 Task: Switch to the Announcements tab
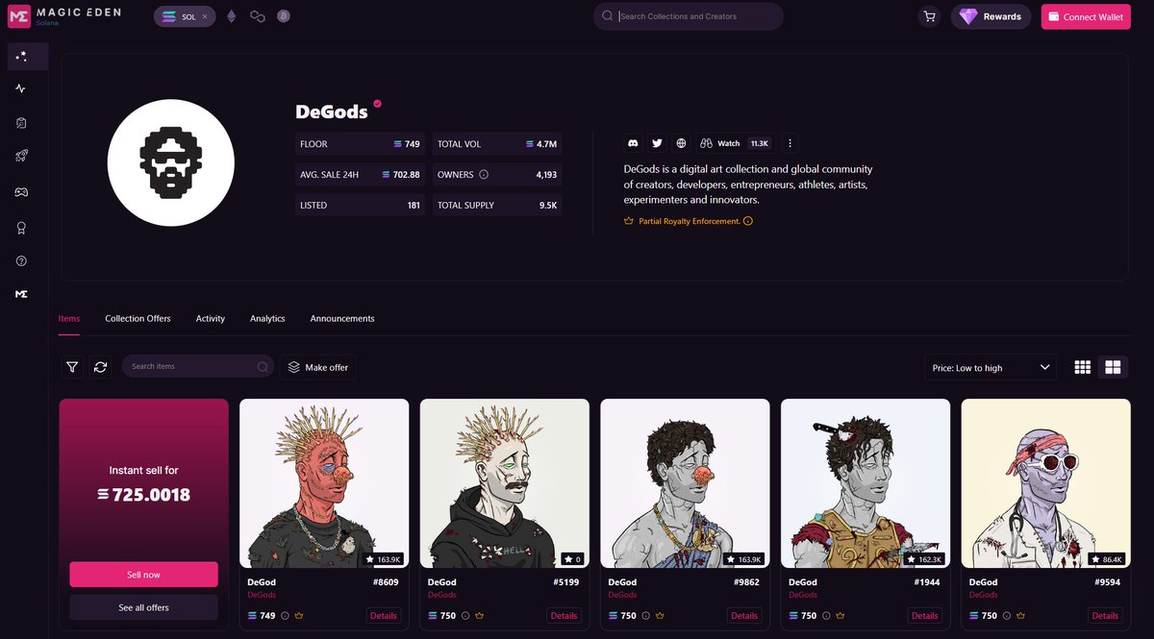pos(342,318)
